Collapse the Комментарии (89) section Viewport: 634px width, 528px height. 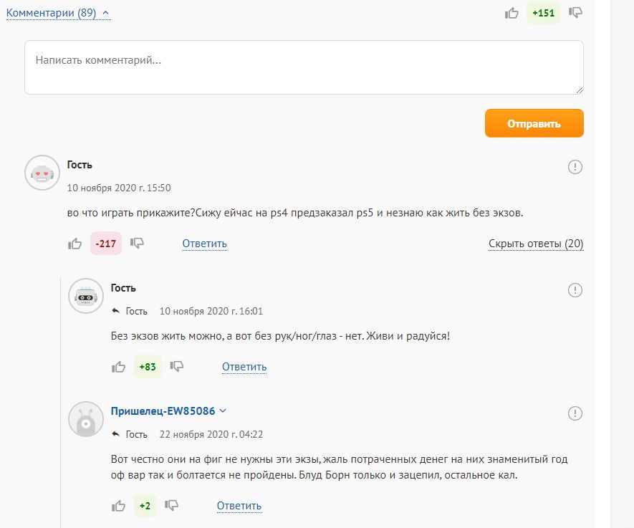click(58, 13)
